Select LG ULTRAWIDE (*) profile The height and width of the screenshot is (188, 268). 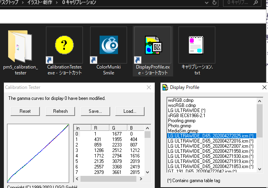[x=212, y=110]
